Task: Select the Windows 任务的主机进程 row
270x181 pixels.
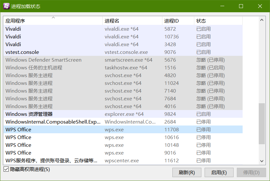Action: 123,68
